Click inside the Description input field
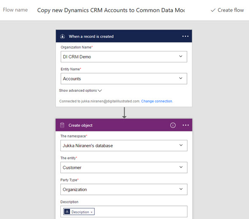 [x=124, y=211]
